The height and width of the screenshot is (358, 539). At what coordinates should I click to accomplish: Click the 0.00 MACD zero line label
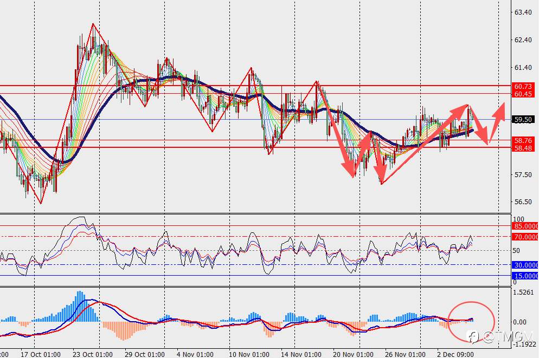(x=519, y=322)
